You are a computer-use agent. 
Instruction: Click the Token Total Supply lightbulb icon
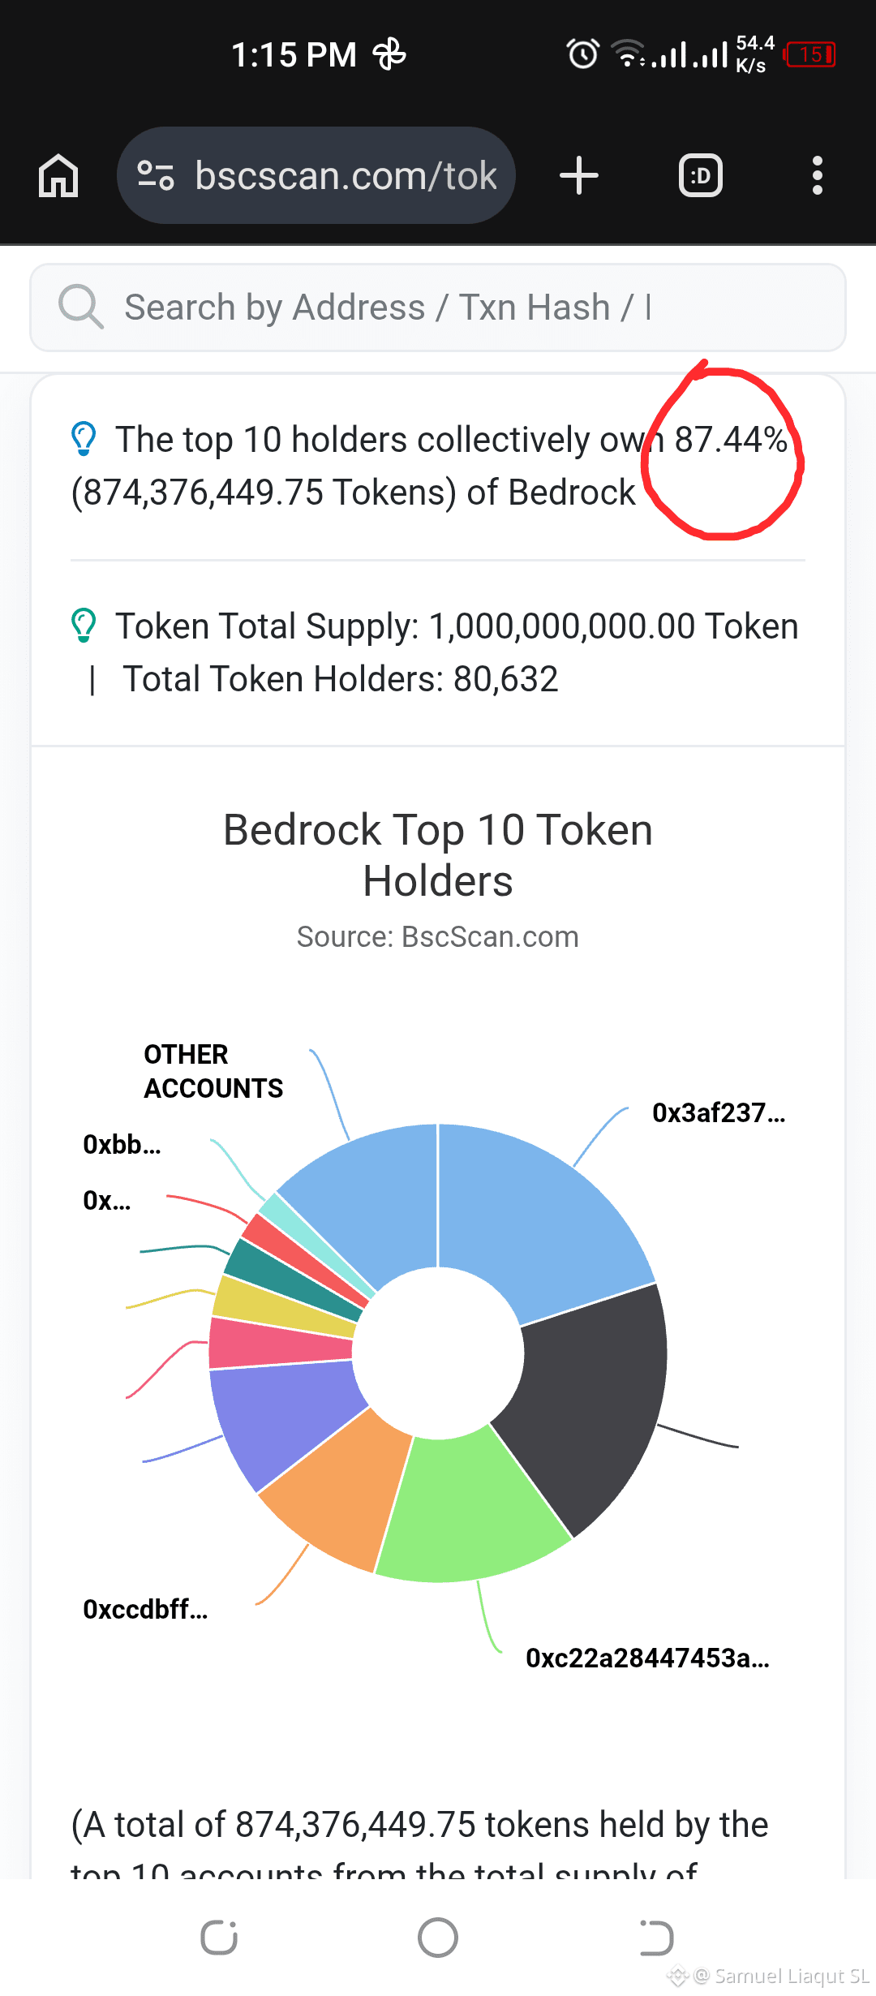point(84,626)
